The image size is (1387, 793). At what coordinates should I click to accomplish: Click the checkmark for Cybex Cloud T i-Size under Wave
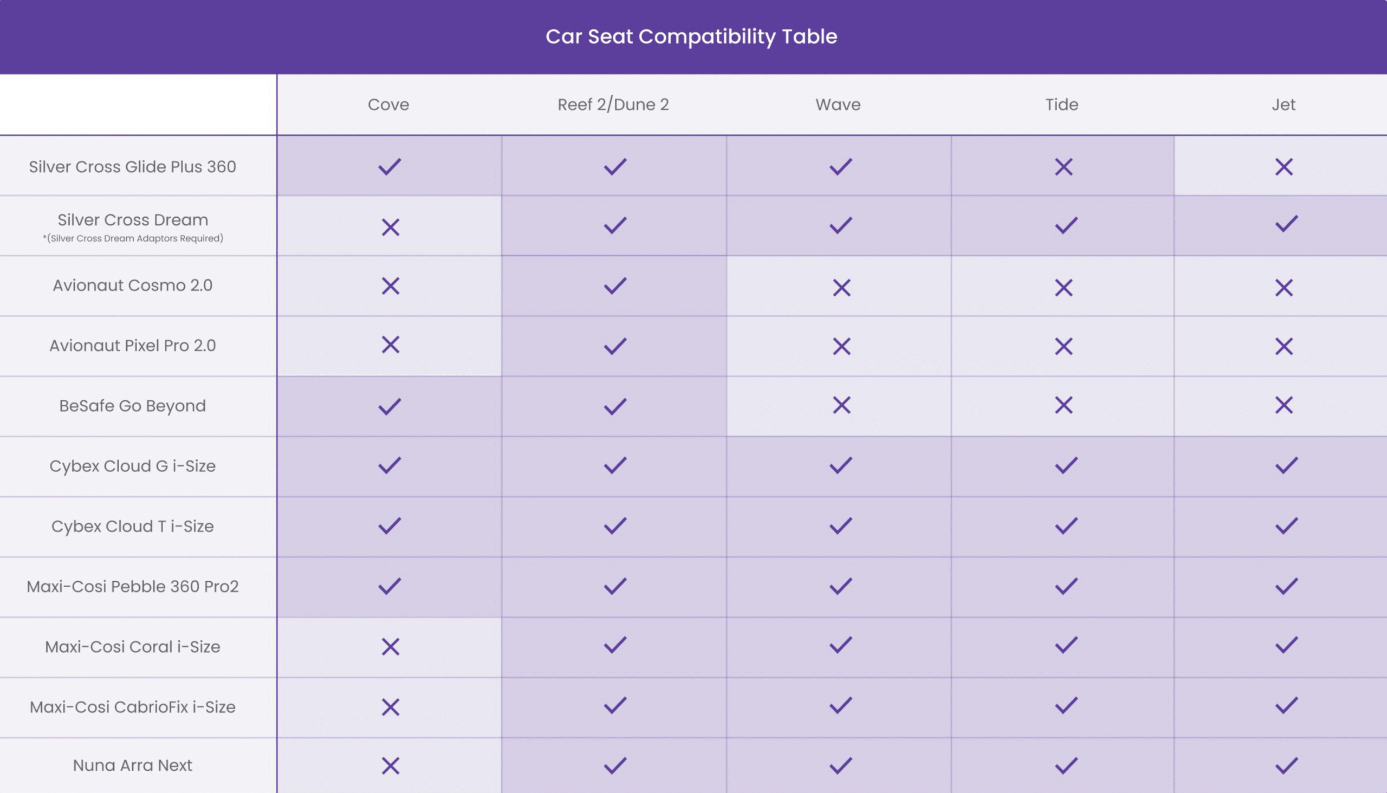[840, 526]
